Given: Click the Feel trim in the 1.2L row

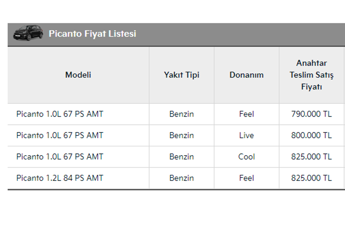Looking at the screenshot, I should click(247, 178).
